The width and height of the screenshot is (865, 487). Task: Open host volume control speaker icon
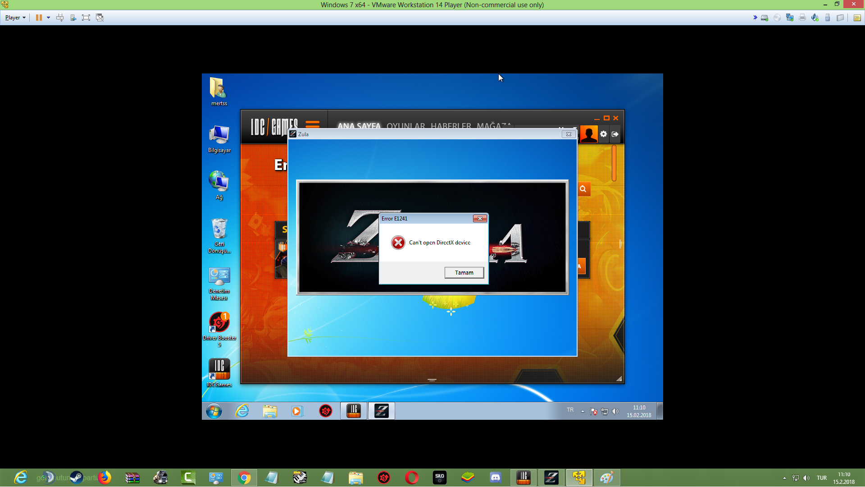pyautogui.click(x=806, y=478)
